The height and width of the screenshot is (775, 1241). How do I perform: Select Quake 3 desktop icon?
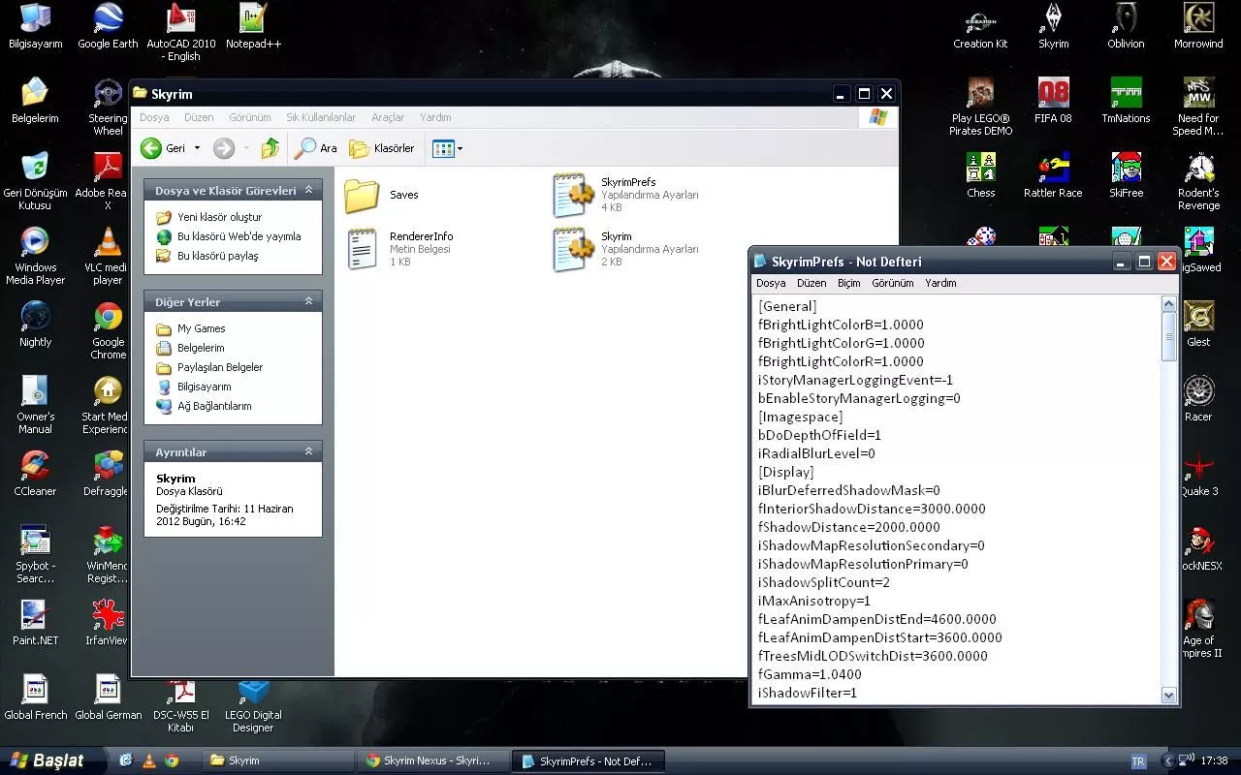[x=1198, y=474]
